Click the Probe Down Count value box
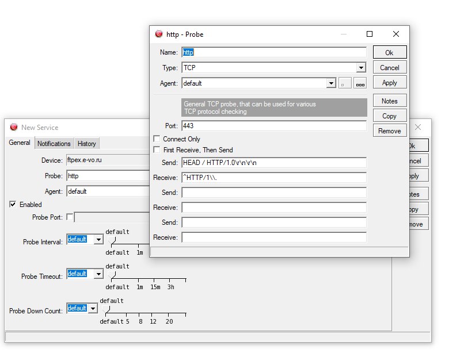Viewport: 464px width, 353px height. point(78,308)
